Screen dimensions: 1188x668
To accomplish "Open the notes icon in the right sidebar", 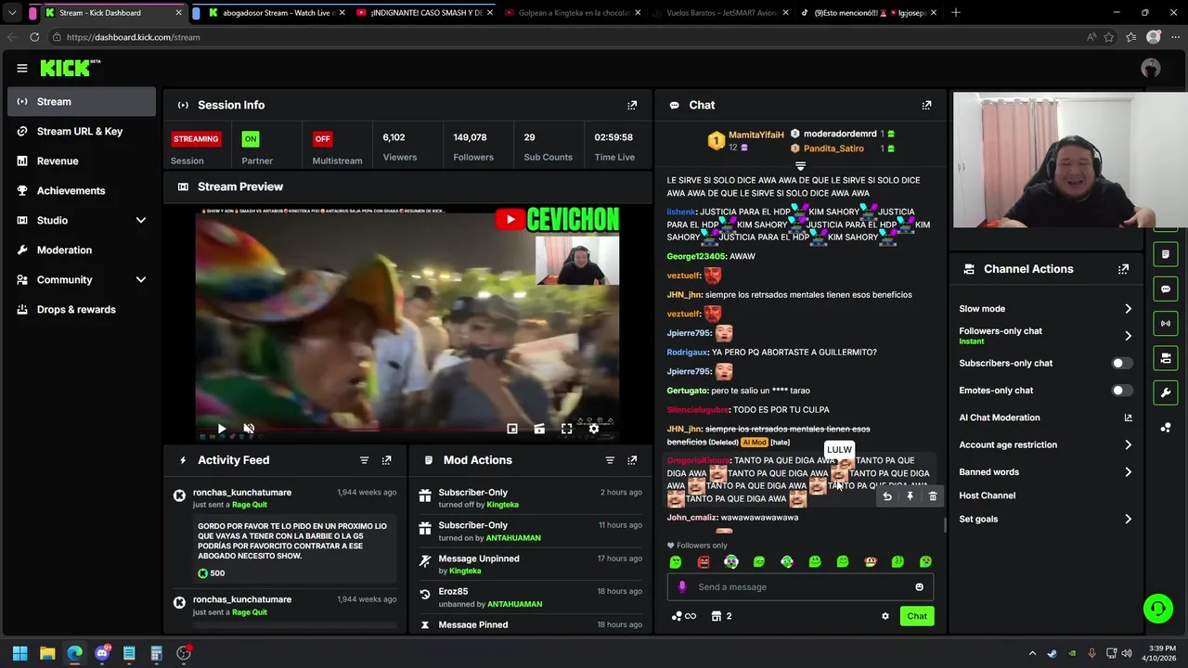I will tap(1166, 254).
